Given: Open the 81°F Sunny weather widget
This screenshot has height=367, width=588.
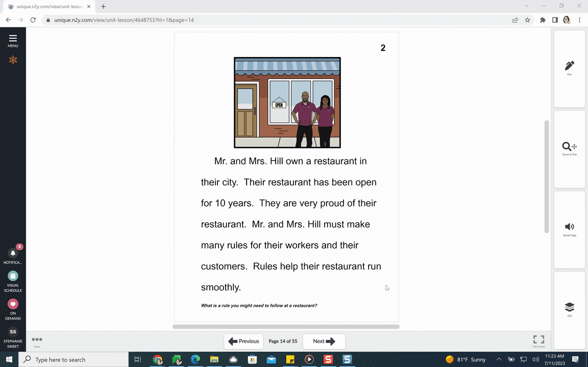Looking at the screenshot, I should [465, 359].
